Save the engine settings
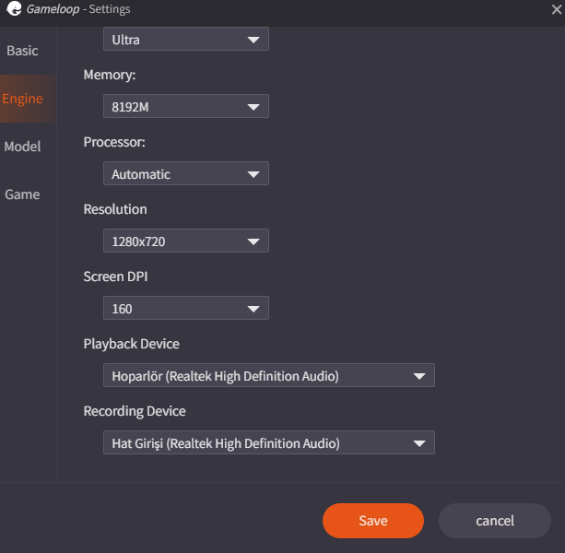The image size is (565, 553). click(x=372, y=521)
